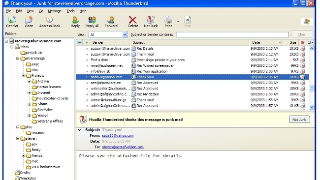Image resolution: width=320 pixels, height=180 pixels.
Task: Click the Get Mail toolbar icon
Action: pos(12,20)
